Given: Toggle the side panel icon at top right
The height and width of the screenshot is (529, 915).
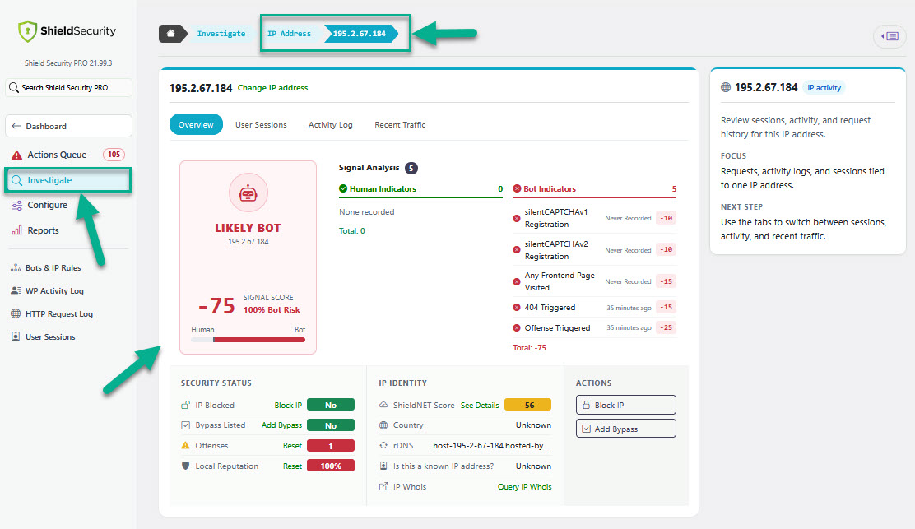Looking at the screenshot, I should coord(889,36).
